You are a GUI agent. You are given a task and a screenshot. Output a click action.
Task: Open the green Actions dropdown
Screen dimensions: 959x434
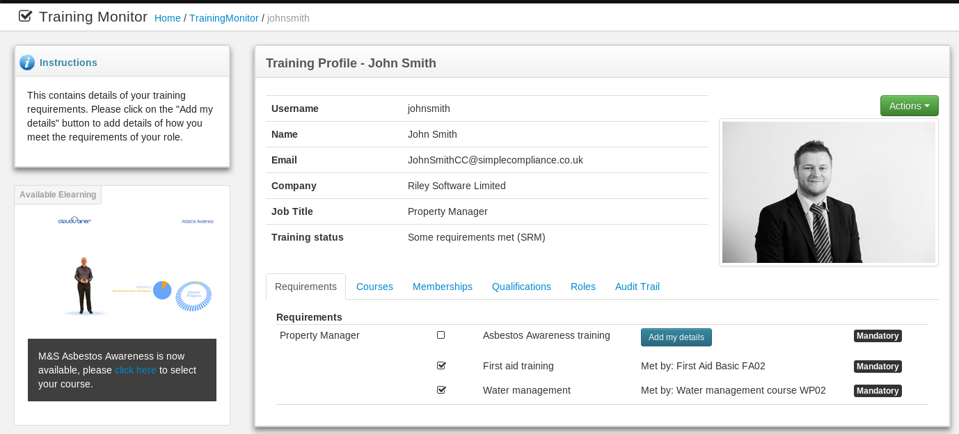[909, 106]
